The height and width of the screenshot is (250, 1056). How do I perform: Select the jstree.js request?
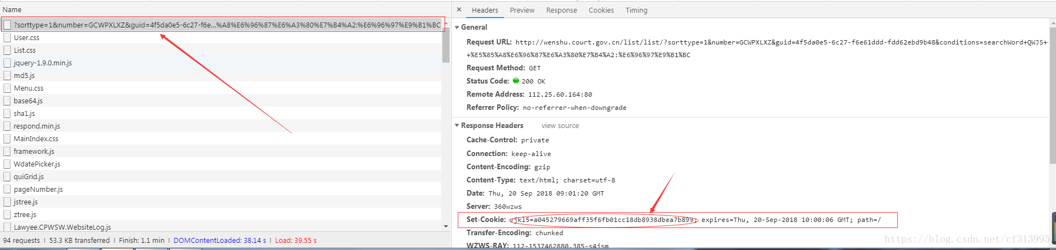click(221, 202)
